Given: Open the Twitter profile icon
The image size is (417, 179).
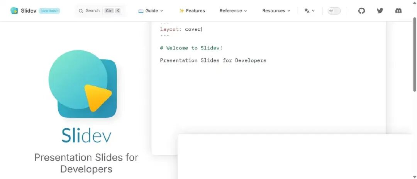Looking at the screenshot, I should pos(380,11).
